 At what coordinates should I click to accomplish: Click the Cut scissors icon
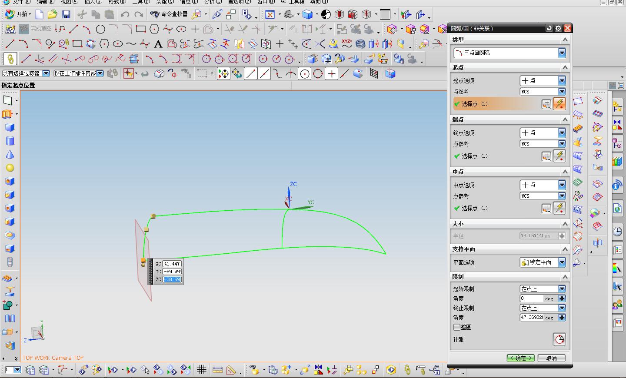(x=82, y=14)
